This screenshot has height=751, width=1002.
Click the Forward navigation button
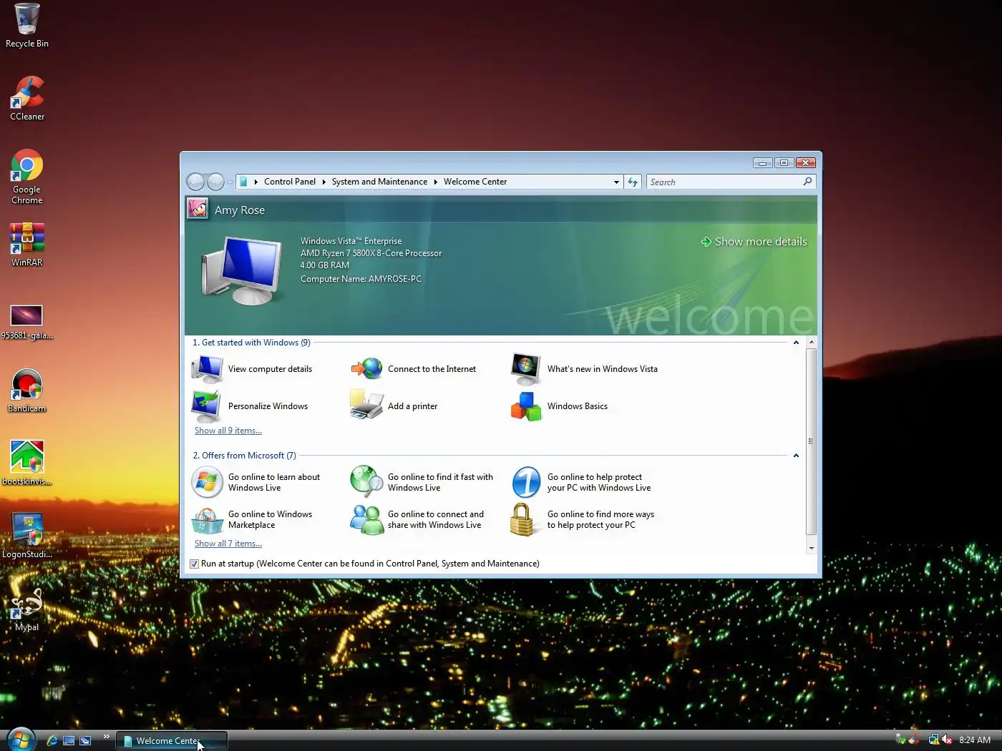215,182
